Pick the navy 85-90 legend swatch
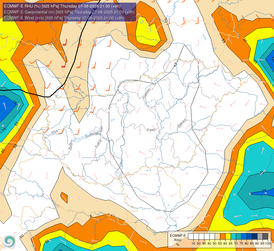The width and height of the screenshot is (274, 251). [255, 236]
